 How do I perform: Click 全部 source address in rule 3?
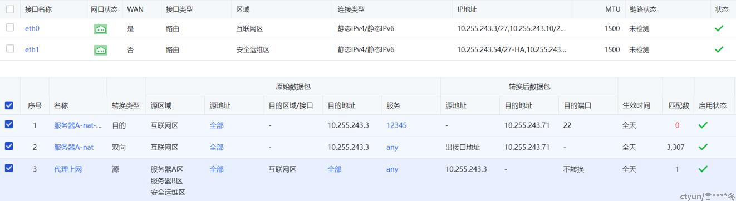click(x=217, y=169)
